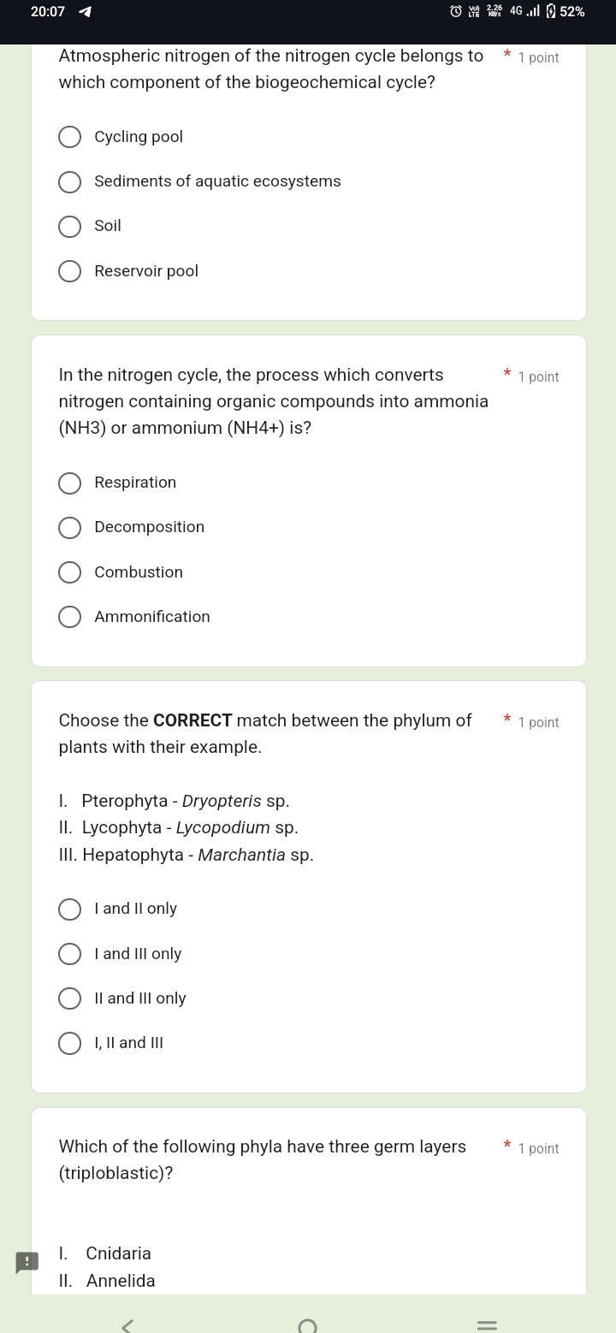The image size is (616, 1333).
Task: Select the 'Ammonification' option
Action: click(x=70, y=617)
